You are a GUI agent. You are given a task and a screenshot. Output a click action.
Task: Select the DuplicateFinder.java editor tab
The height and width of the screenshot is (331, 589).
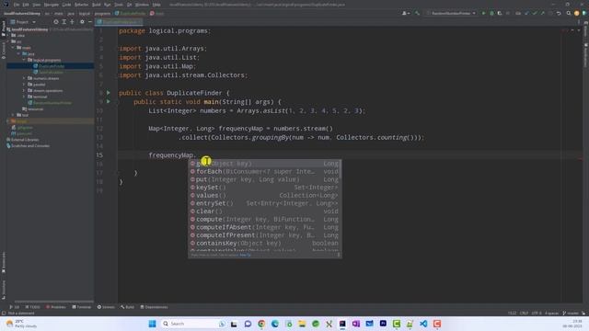[119, 22]
